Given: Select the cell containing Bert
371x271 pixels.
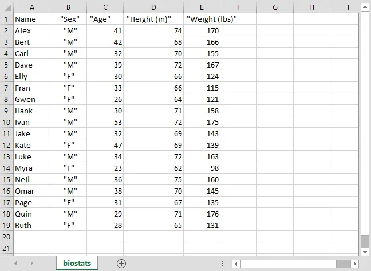Looking at the screenshot, I should pos(31,42).
